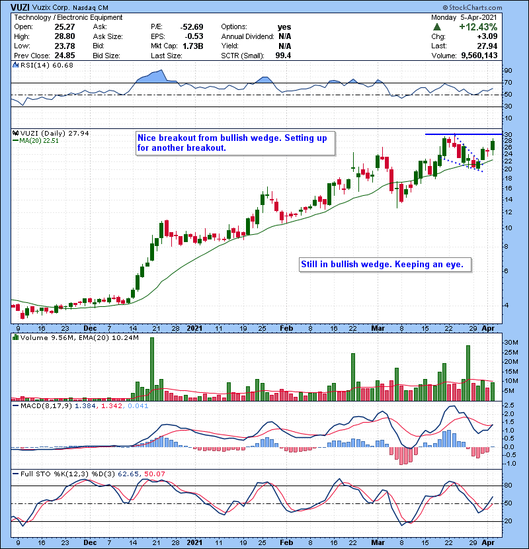Click the candlestick icon beside VUZI (Daily)

pyautogui.click(x=15, y=133)
